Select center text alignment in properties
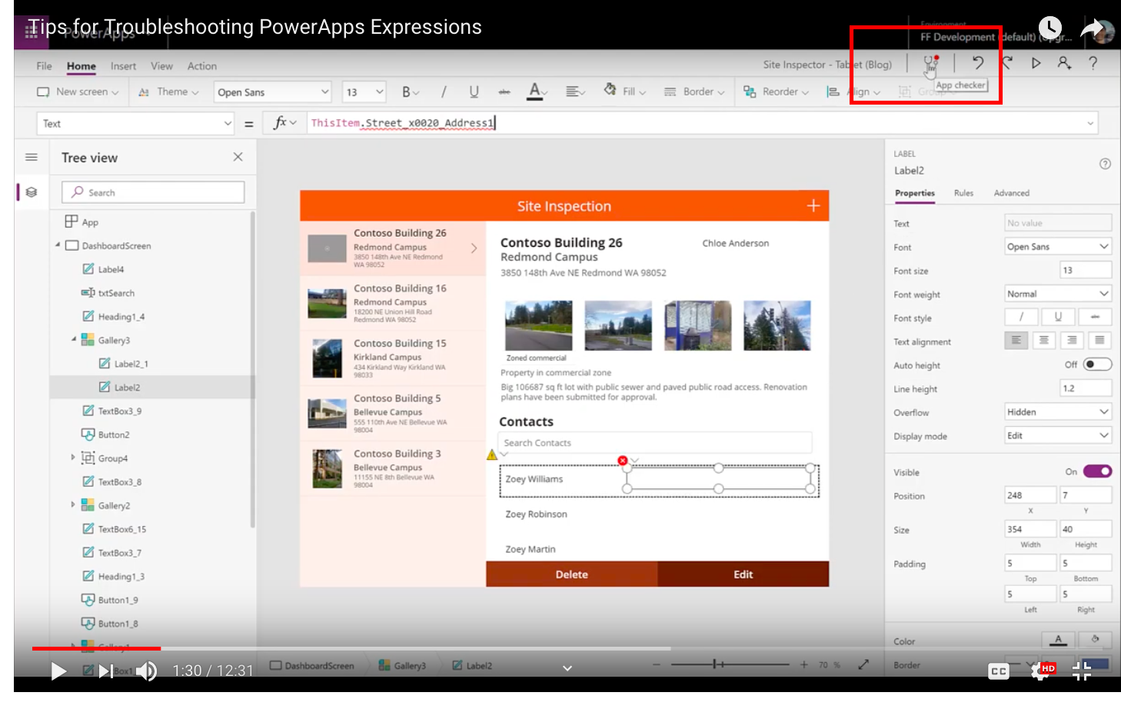1121x709 pixels. [x=1043, y=341]
